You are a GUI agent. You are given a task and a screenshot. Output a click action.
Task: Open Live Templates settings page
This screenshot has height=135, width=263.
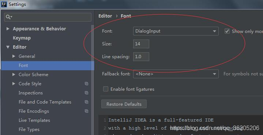(x=34, y=120)
